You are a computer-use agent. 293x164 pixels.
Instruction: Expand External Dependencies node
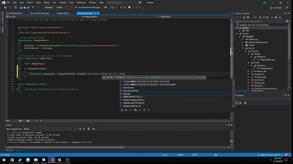[243, 42]
